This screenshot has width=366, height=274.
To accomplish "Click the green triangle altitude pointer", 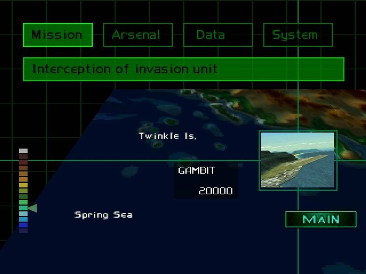I will coord(33,208).
